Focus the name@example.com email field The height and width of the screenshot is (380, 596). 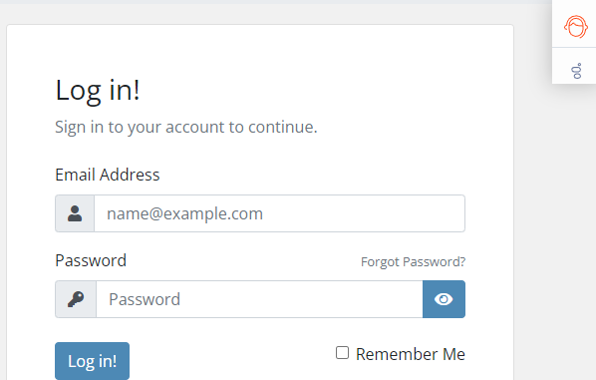pyautogui.click(x=279, y=213)
